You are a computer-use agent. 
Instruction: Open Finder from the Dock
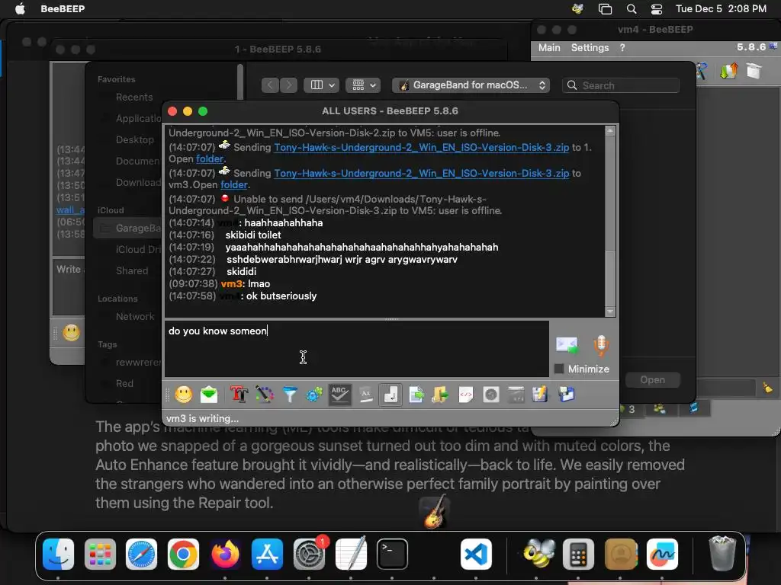tap(58, 555)
